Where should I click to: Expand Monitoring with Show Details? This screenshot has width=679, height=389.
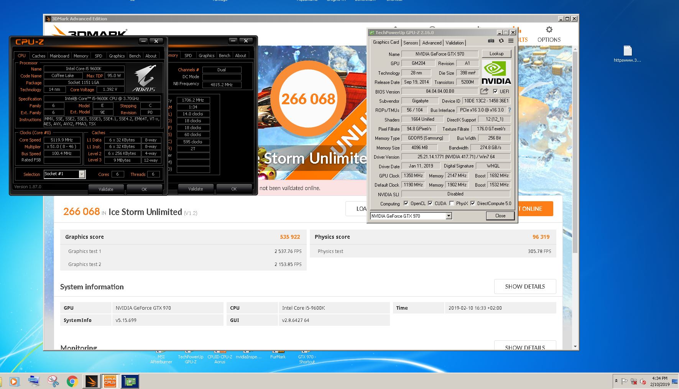point(525,345)
